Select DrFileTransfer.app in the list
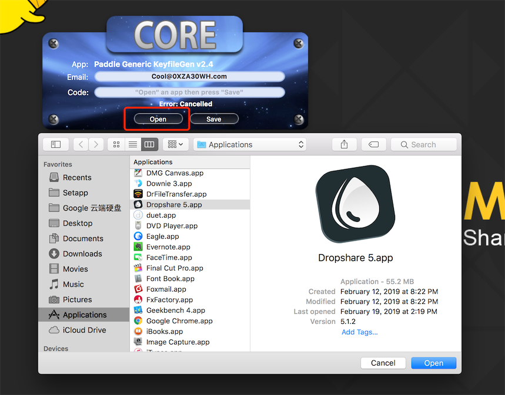The image size is (505, 395). (x=190, y=194)
